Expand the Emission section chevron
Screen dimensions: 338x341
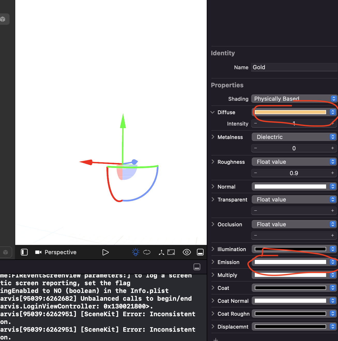(x=213, y=262)
